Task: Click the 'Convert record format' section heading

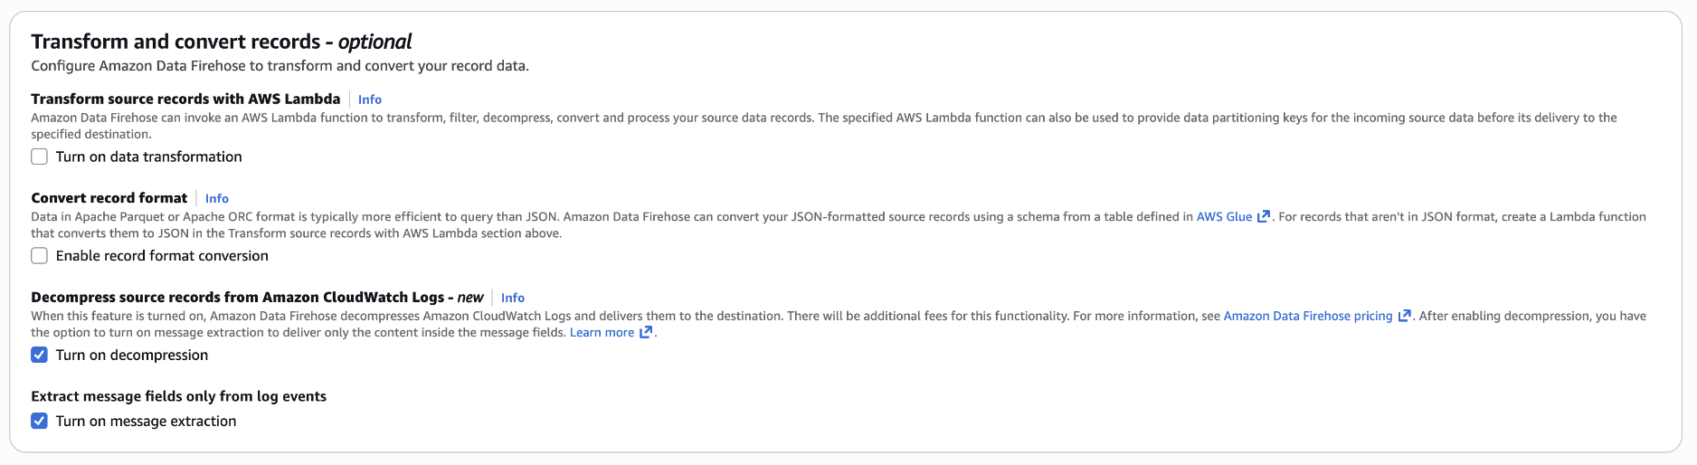Action: point(109,198)
